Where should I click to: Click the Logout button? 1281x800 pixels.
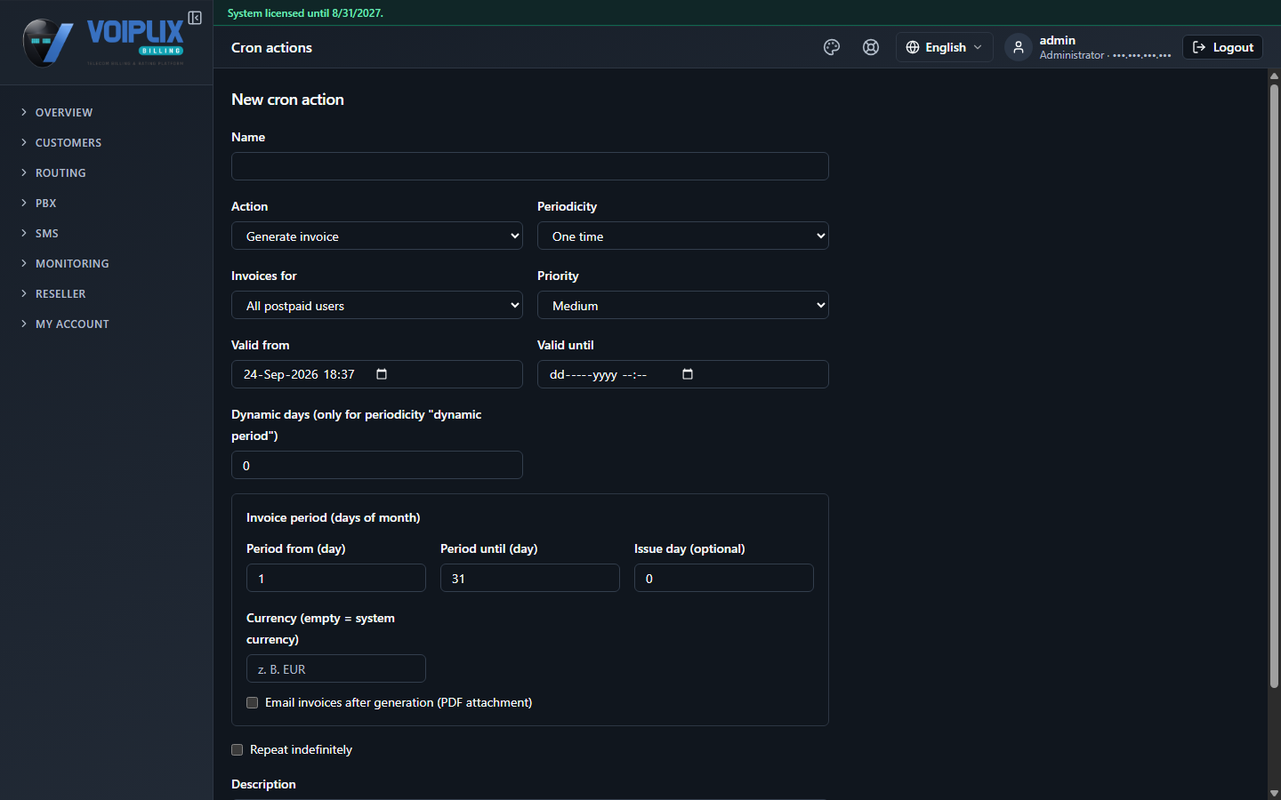tap(1222, 47)
